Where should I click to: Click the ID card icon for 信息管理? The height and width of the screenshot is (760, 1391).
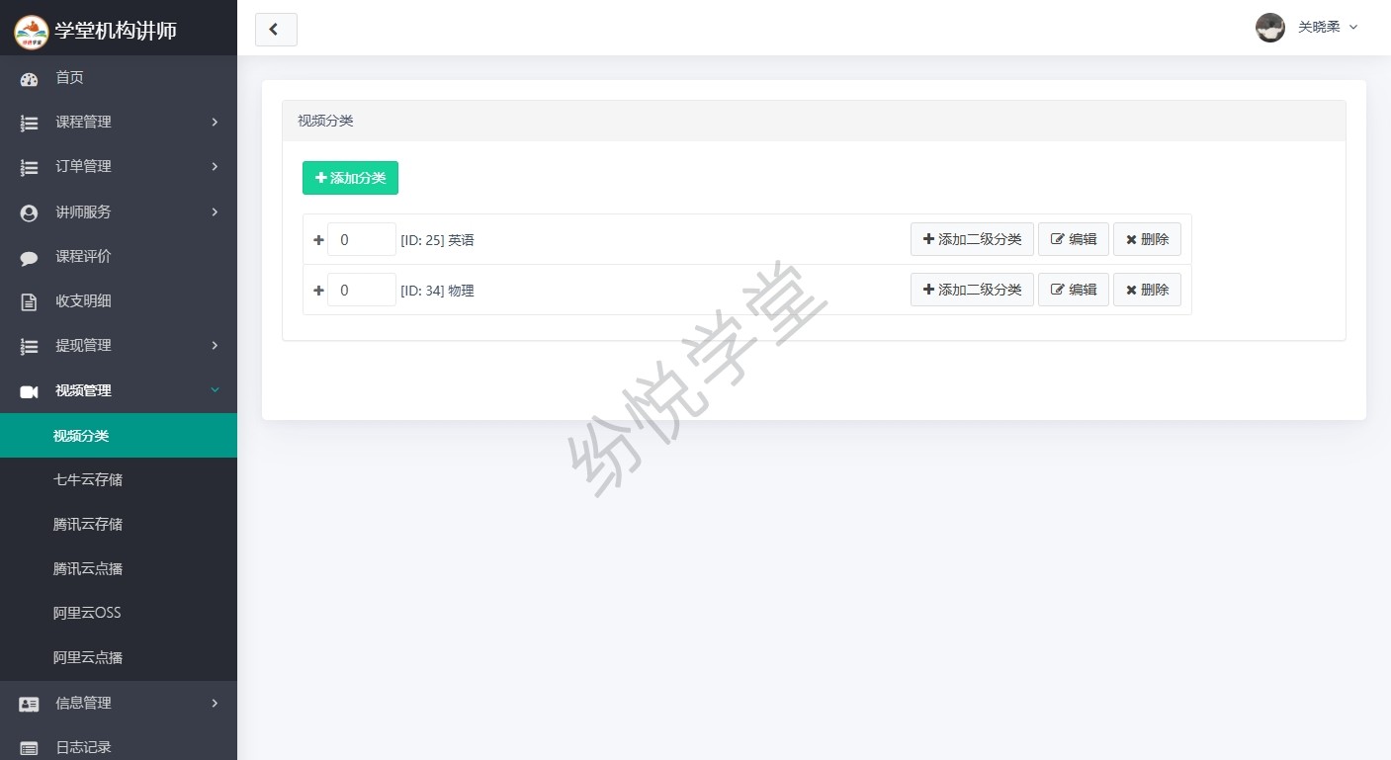pos(29,704)
